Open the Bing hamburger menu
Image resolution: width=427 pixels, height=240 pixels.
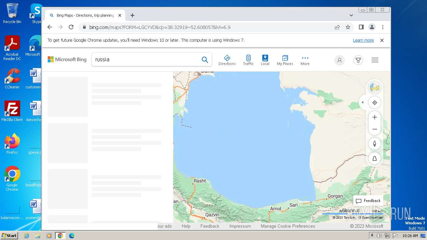(x=375, y=60)
